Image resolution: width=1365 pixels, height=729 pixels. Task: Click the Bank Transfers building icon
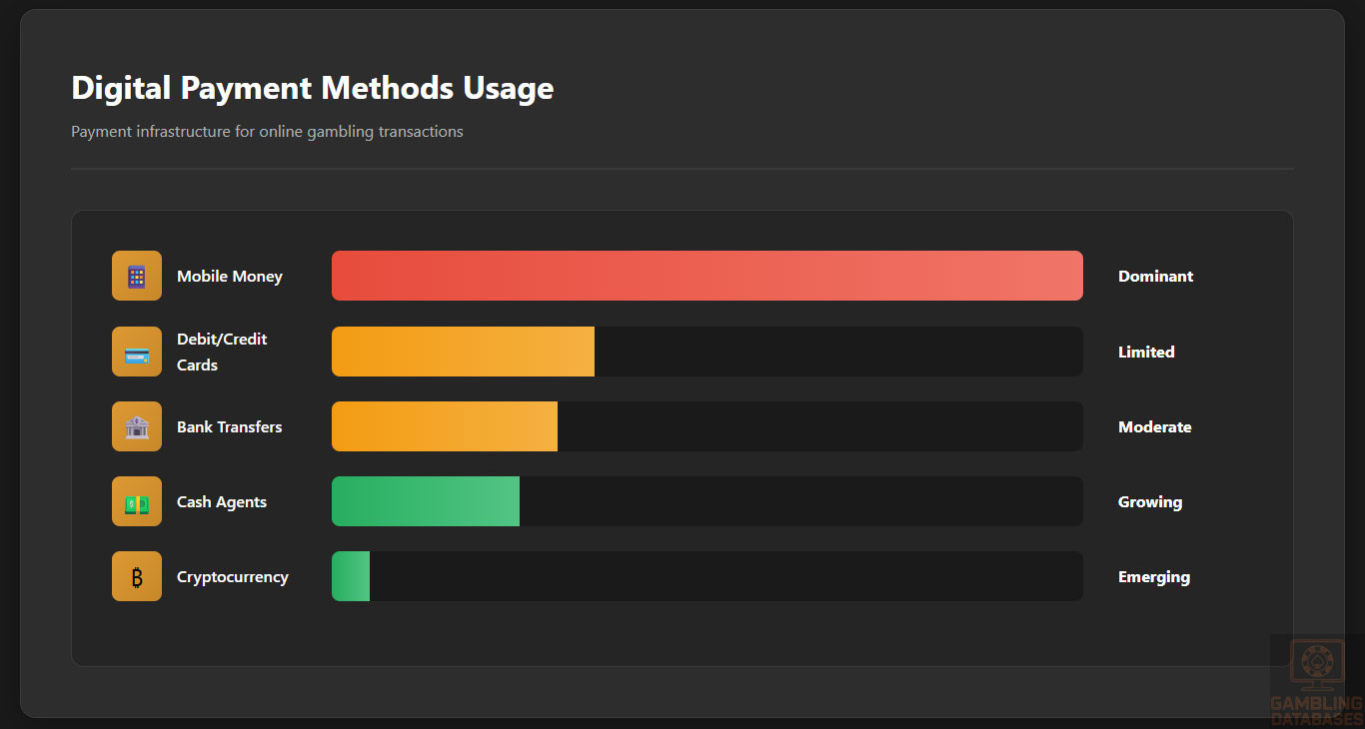pyautogui.click(x=137, y=427)
